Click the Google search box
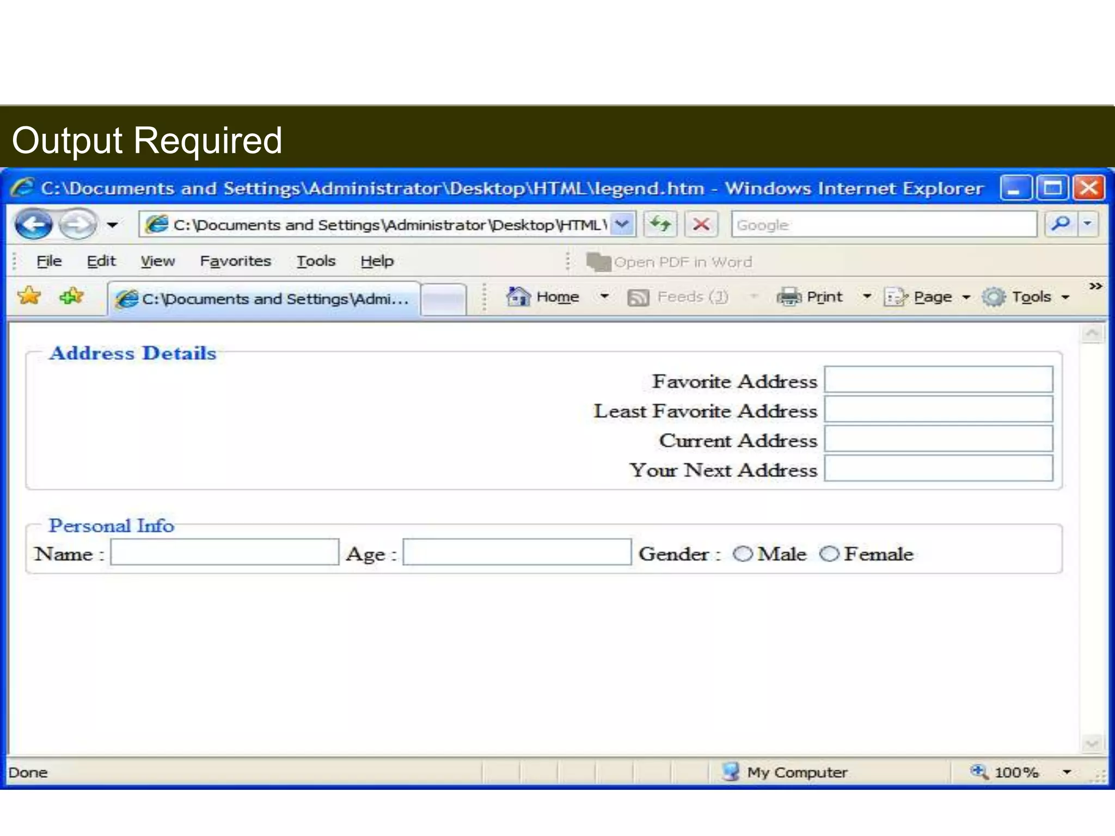Image resolution: width=1115 pixels, height=836 pixels. [884, 224]
